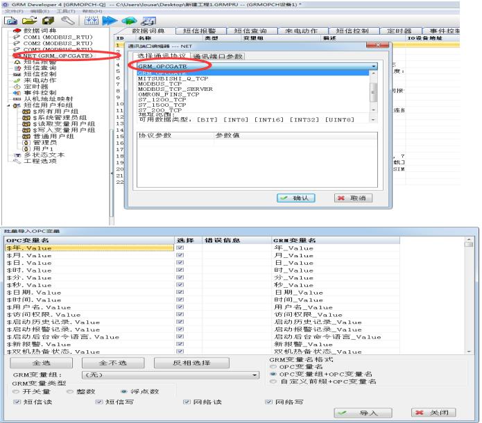Click the open folder toolbar icon

[32, 20]
